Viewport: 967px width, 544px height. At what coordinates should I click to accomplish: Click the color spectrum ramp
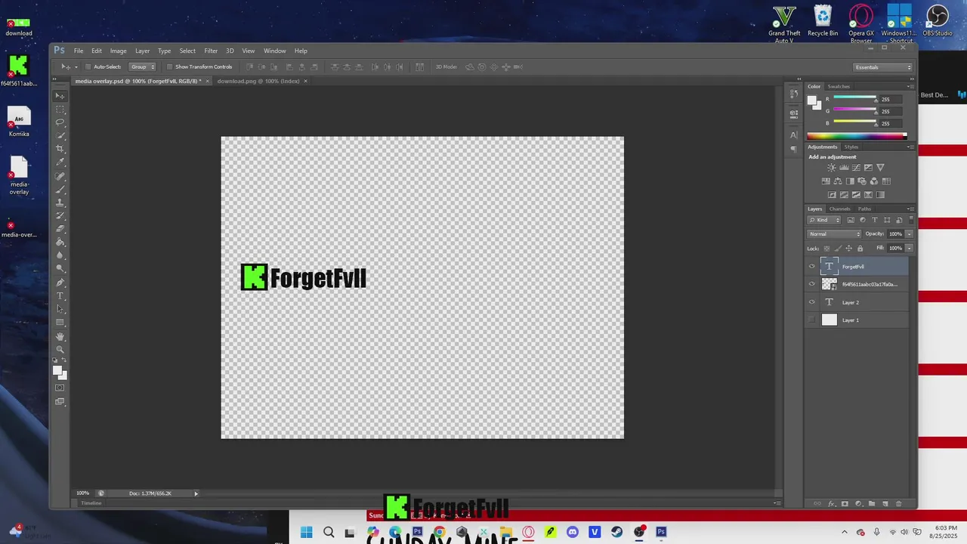pos(857,136)
